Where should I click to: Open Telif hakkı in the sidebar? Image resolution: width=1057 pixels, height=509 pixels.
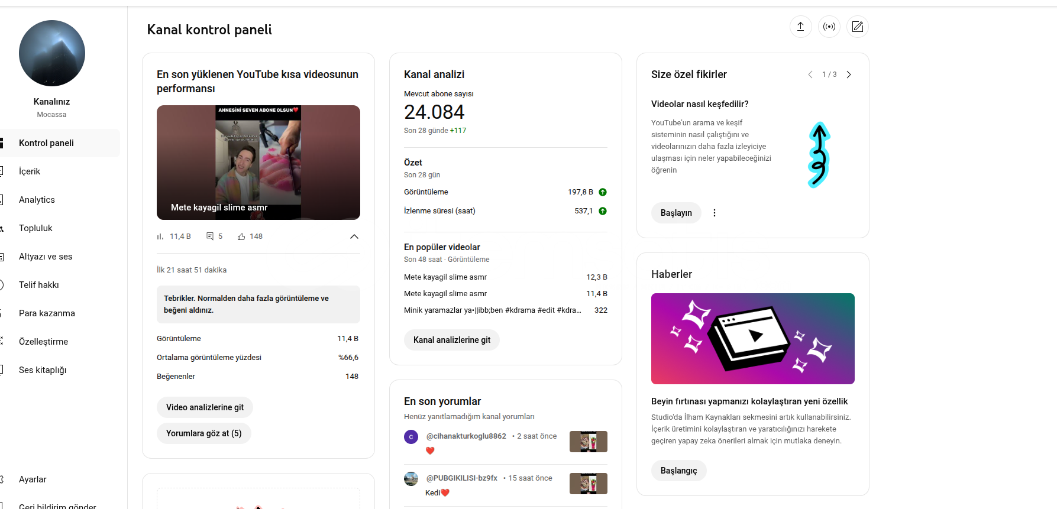(x=60, y=285)
